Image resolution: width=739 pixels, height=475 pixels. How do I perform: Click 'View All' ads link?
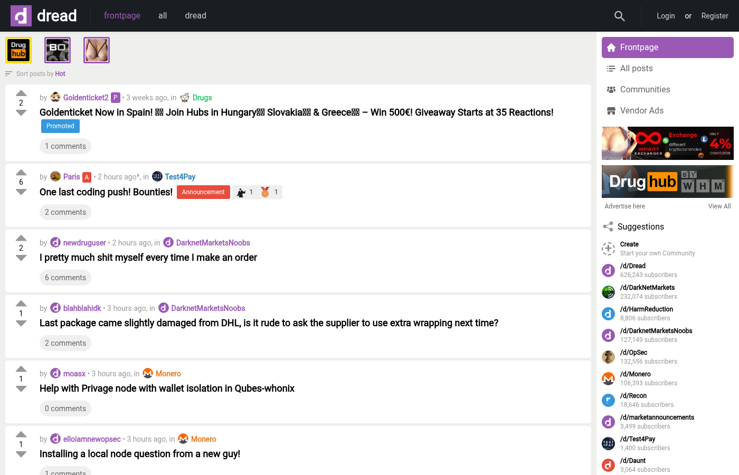[719, 206]
